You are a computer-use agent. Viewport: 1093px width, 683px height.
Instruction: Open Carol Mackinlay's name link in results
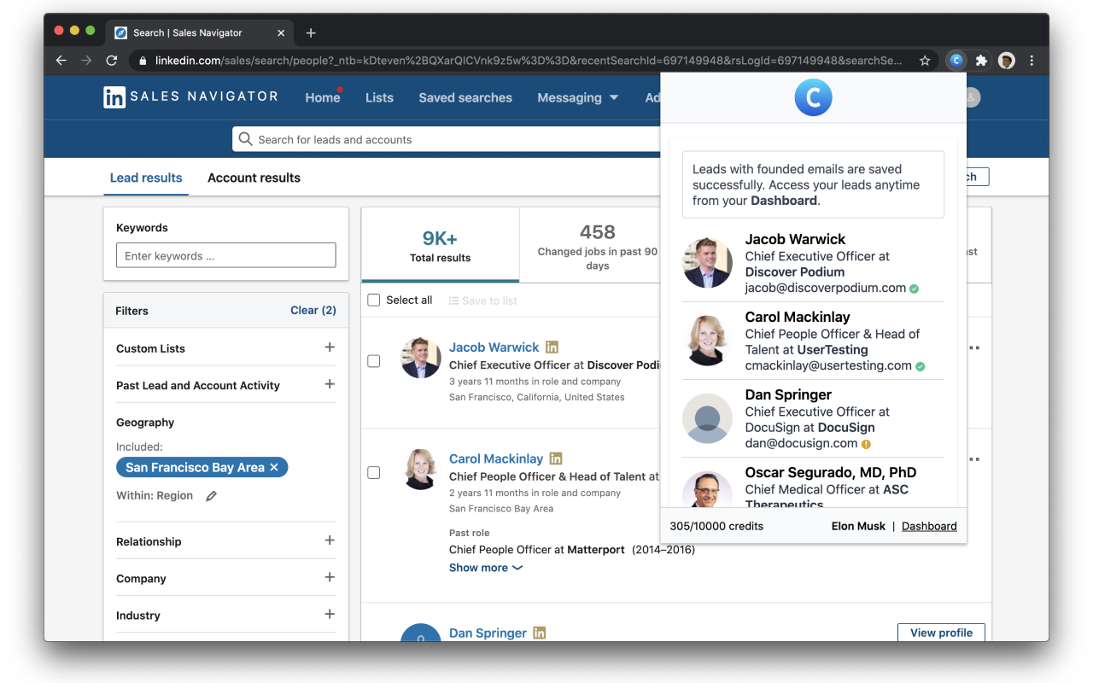tap(496, 458)
